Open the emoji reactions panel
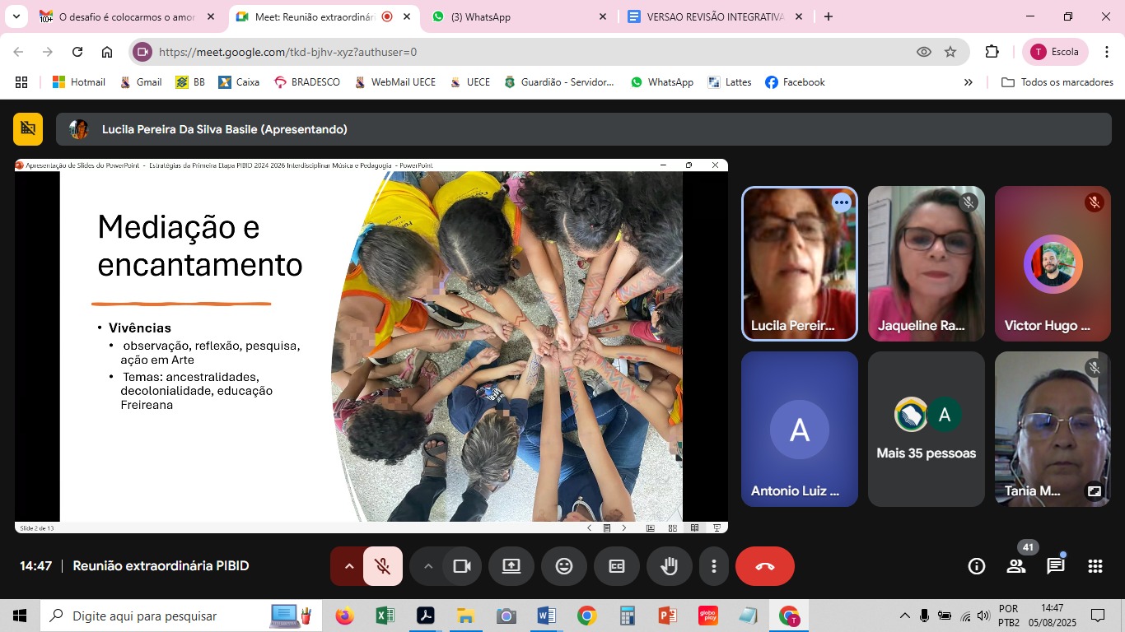Screen dimensions: 1125x632 click(x=563, y=566)
